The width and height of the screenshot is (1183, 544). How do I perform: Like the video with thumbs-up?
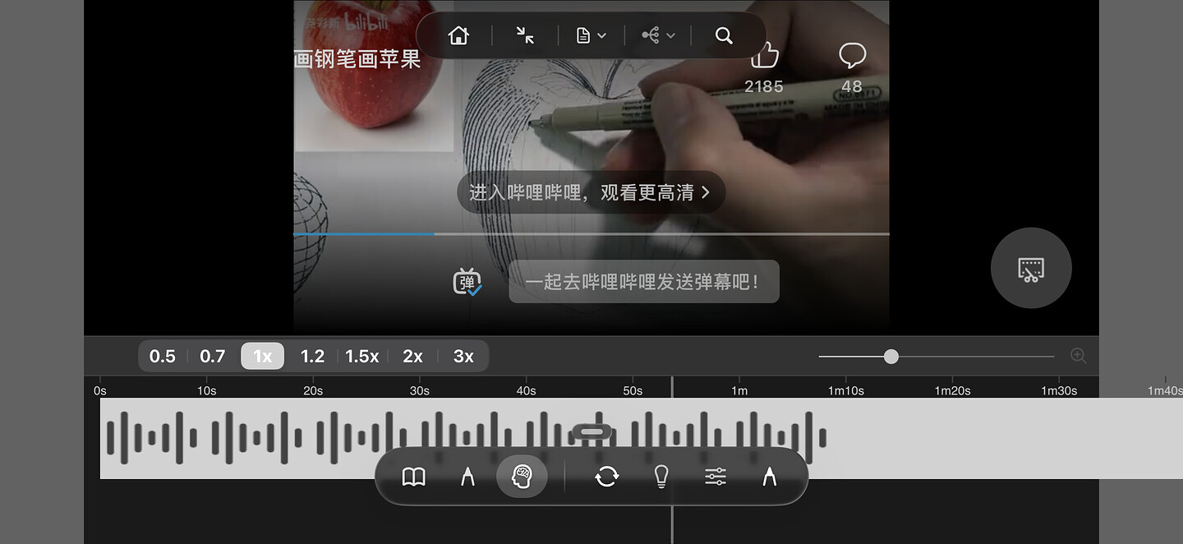[764, 57]
